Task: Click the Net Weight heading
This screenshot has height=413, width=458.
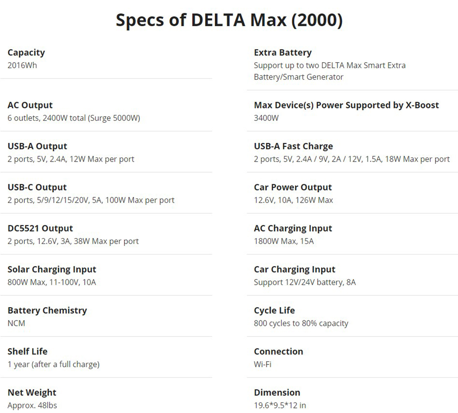Action: coord(32,393)
